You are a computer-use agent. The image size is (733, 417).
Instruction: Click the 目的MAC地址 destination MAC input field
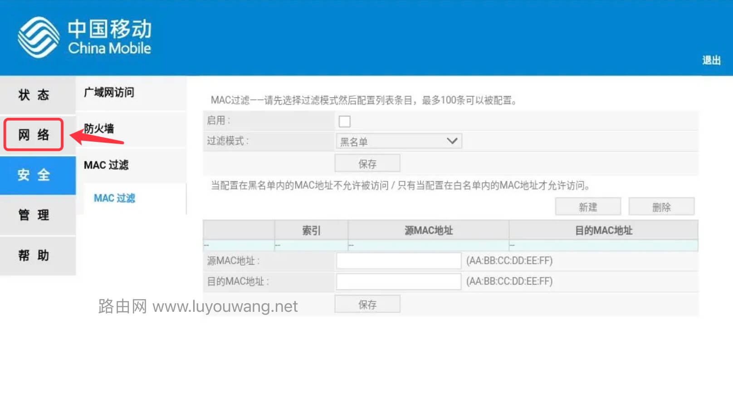coord(398,281)
